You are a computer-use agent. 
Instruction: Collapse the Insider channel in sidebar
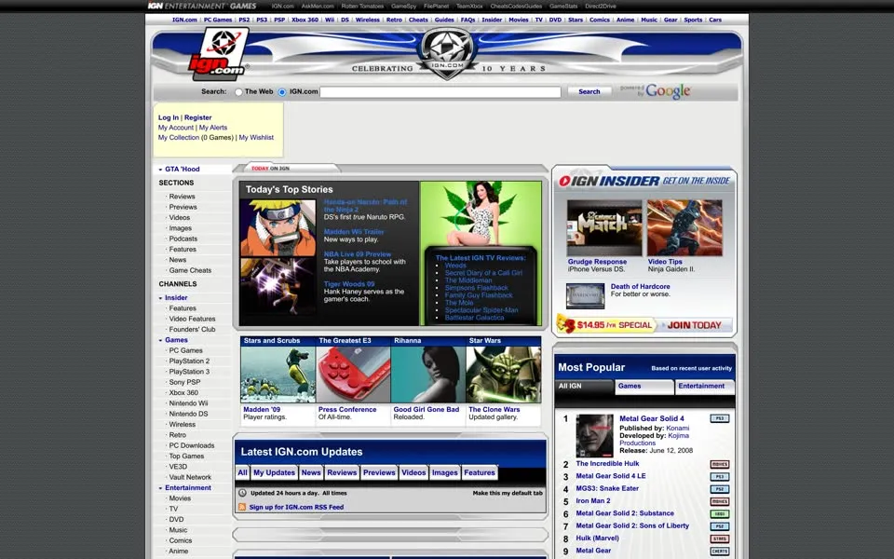coord(160,298)
